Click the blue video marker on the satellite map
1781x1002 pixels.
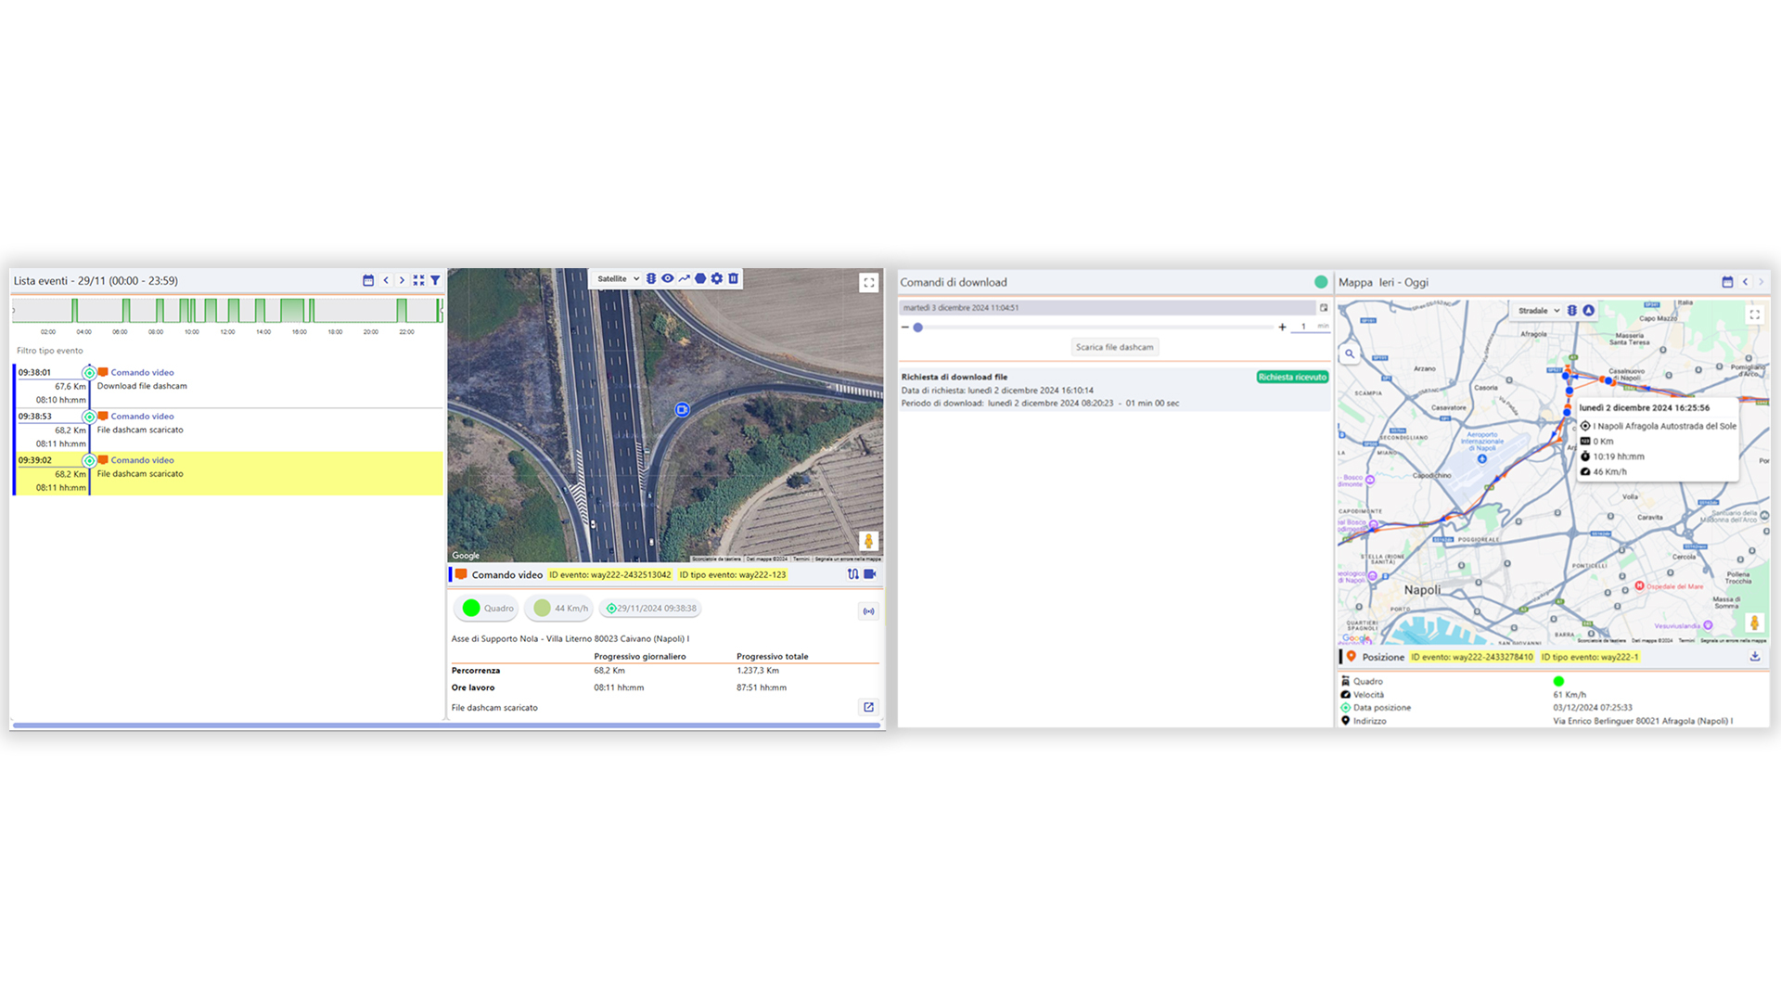click(682, 409)
